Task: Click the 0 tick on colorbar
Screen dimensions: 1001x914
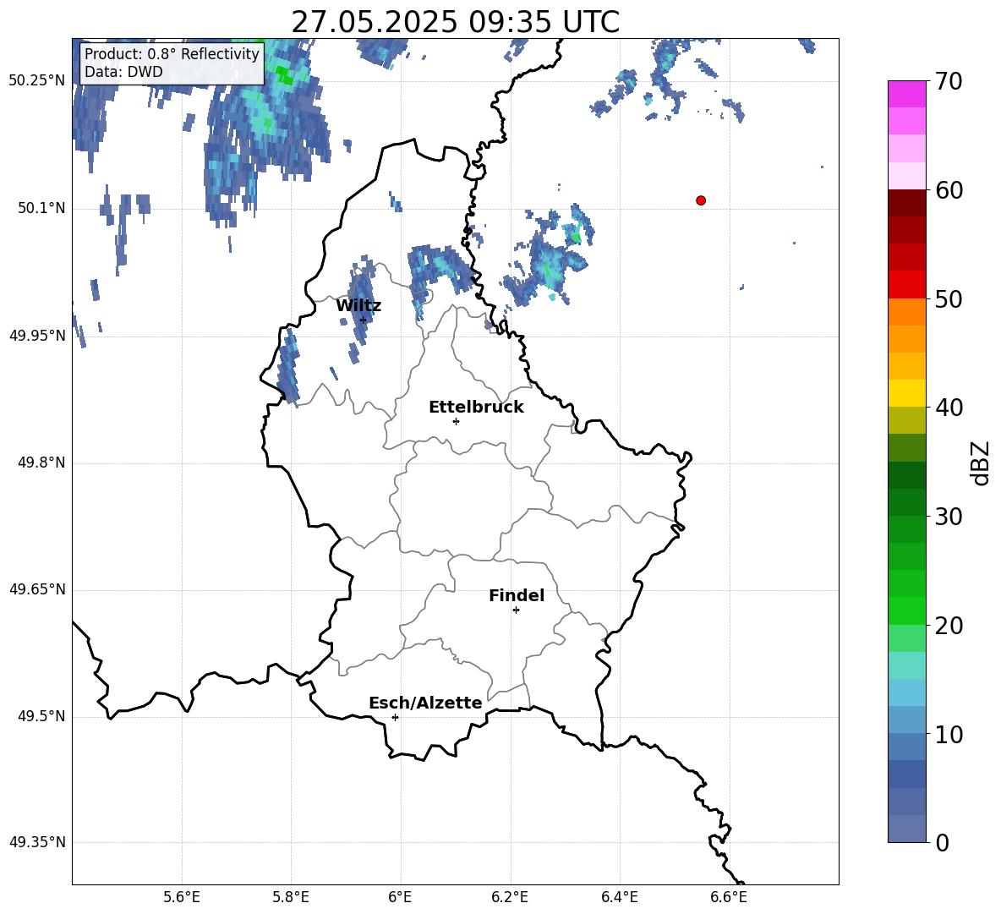Action: pos(942,842)
